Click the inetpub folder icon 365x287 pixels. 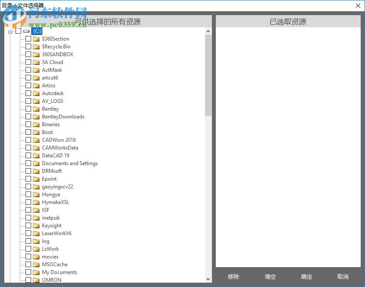click(36, 217)
